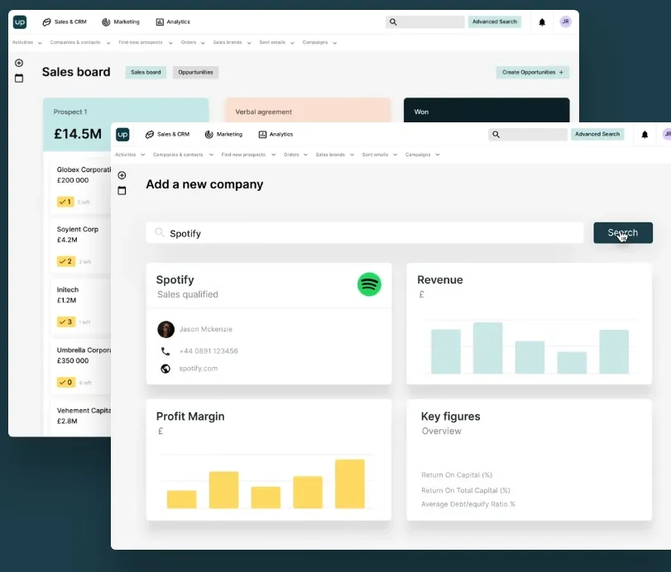The width and height of the screenshot is (671, 572).
Task: Click Average Debt/equity Ratio % figure
Action: click(468, 504)
